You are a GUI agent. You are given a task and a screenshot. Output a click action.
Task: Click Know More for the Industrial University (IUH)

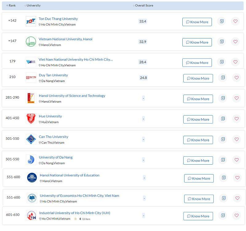pyautogui.click(x=198, y=216)
